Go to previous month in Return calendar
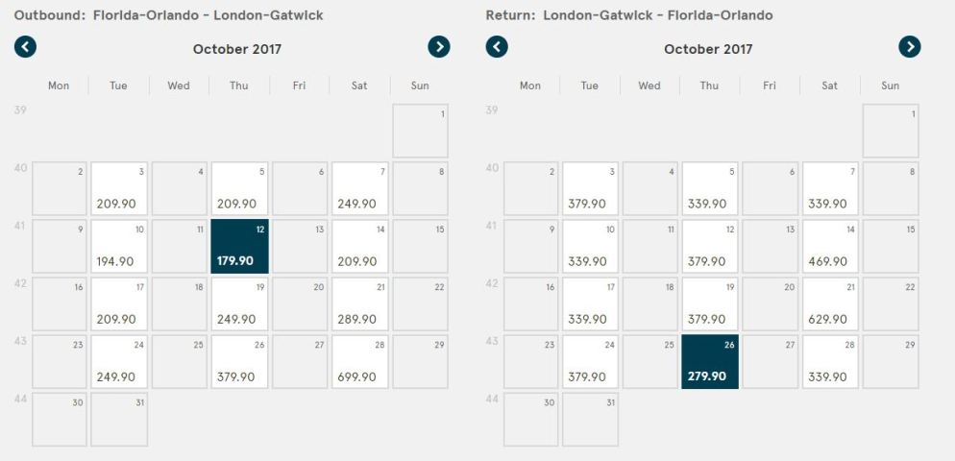955x461 pixels. (497, 47)
